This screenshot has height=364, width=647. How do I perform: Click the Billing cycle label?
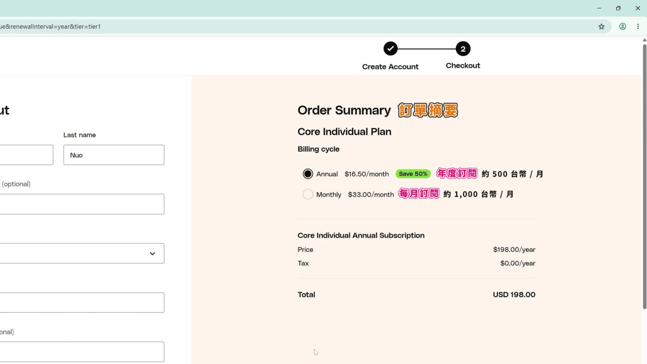(x=318, y=149)
